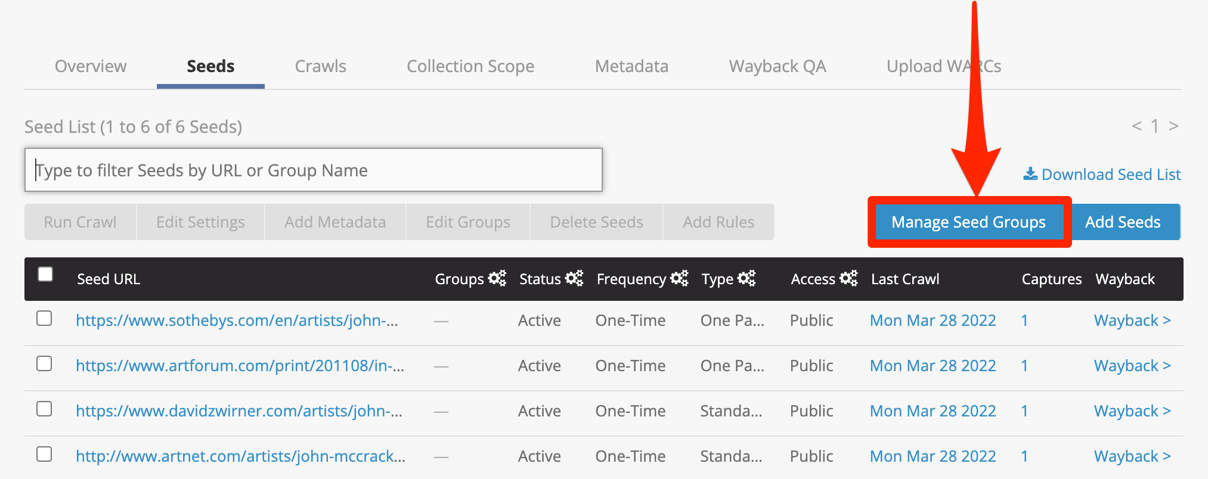Viewport: 1208px width, 479px height.
Task: Open Wayback for the sothebys.com seed
Action: click(1132, 321)
